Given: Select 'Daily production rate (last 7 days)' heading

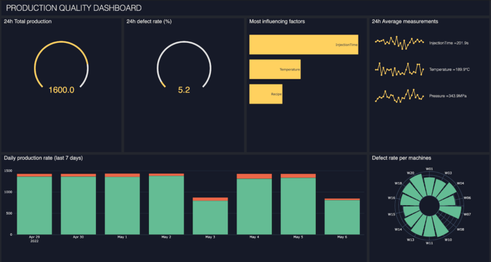Looking at the screenshot, I should pyautogui.click(x=43, y=158).
